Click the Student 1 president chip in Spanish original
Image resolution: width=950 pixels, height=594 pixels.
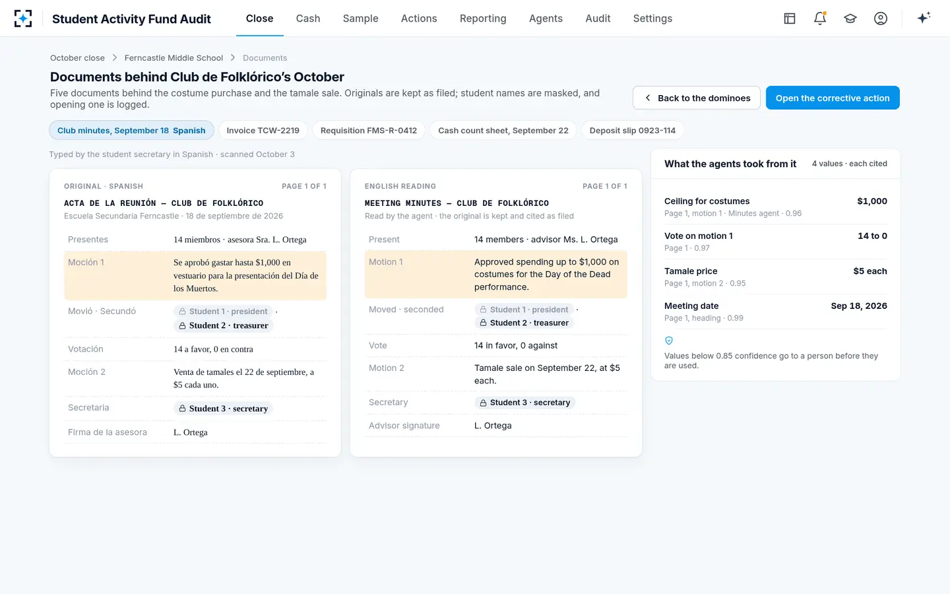pyautogui.click(x=223, y=312)
